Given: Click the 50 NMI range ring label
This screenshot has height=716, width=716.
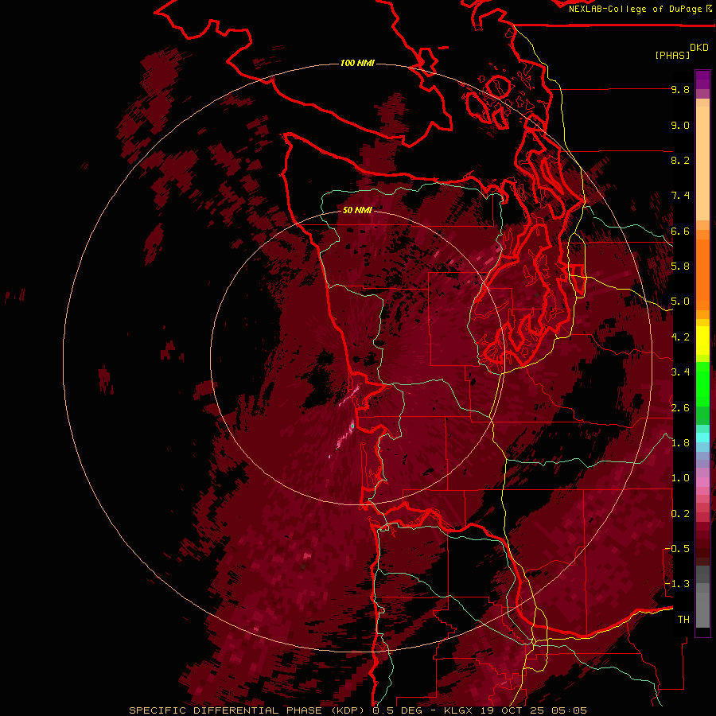Looking at the screenshot, I should click(x=357, y=210).
